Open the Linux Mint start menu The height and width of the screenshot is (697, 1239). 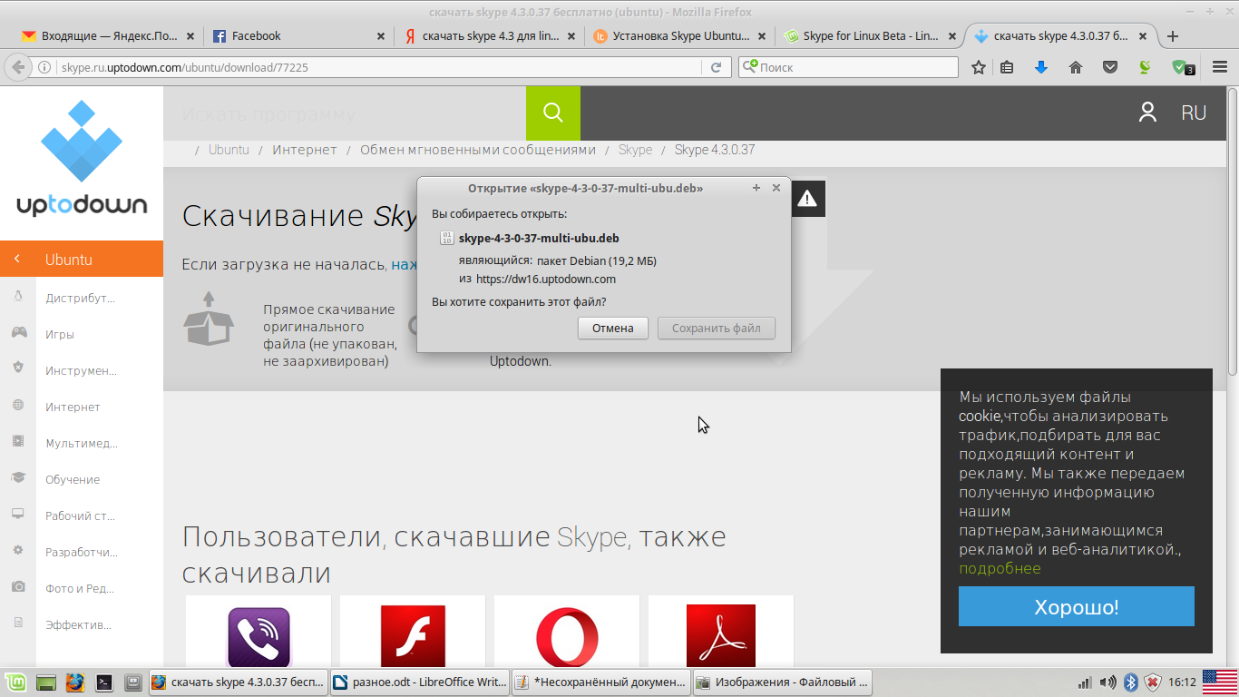pos(15,682)
